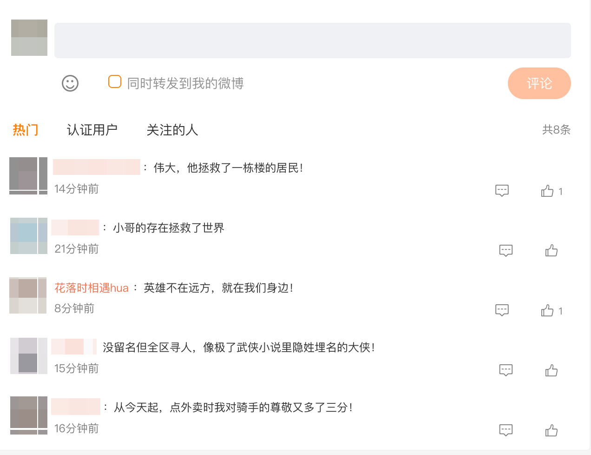Image resolution: width=591 pixels, height=455 pixels.
Task: Reply to the '英雄不在远方' comment
Action: (502, 310)
